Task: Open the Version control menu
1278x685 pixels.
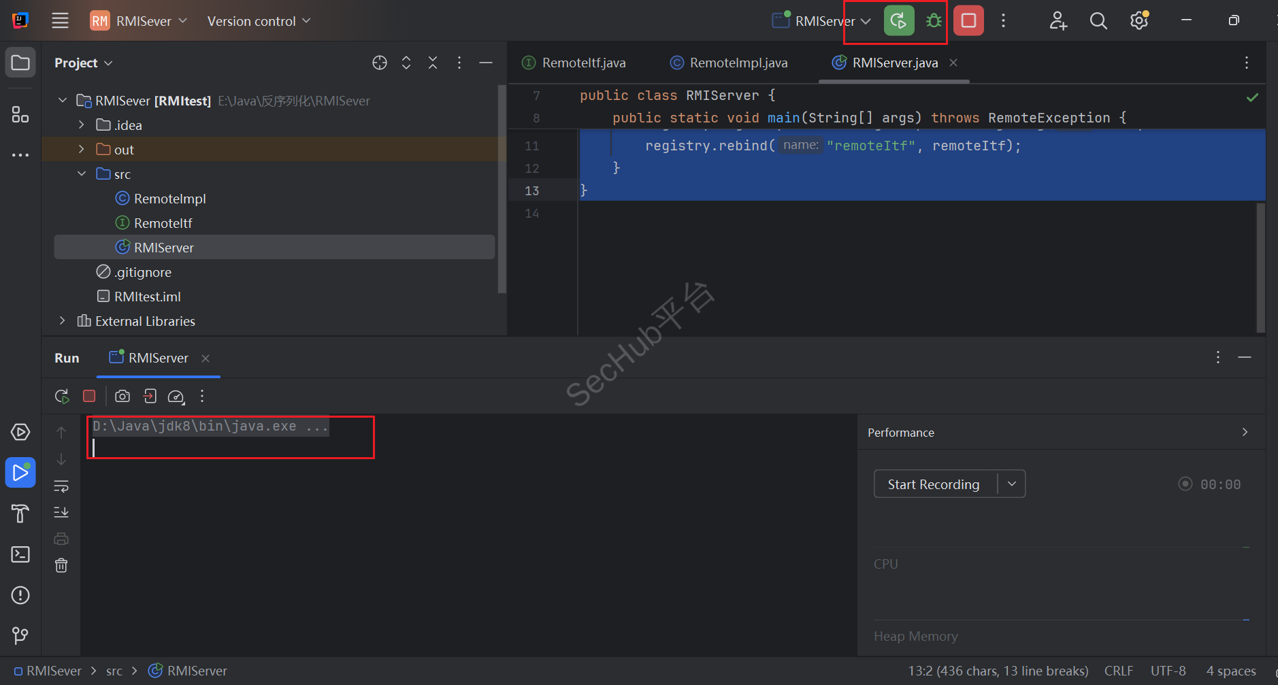Action: click(259, 21)
